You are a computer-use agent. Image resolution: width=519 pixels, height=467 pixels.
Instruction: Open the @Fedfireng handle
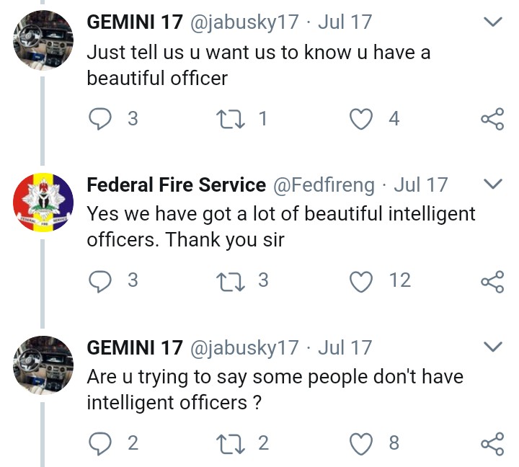323,185
